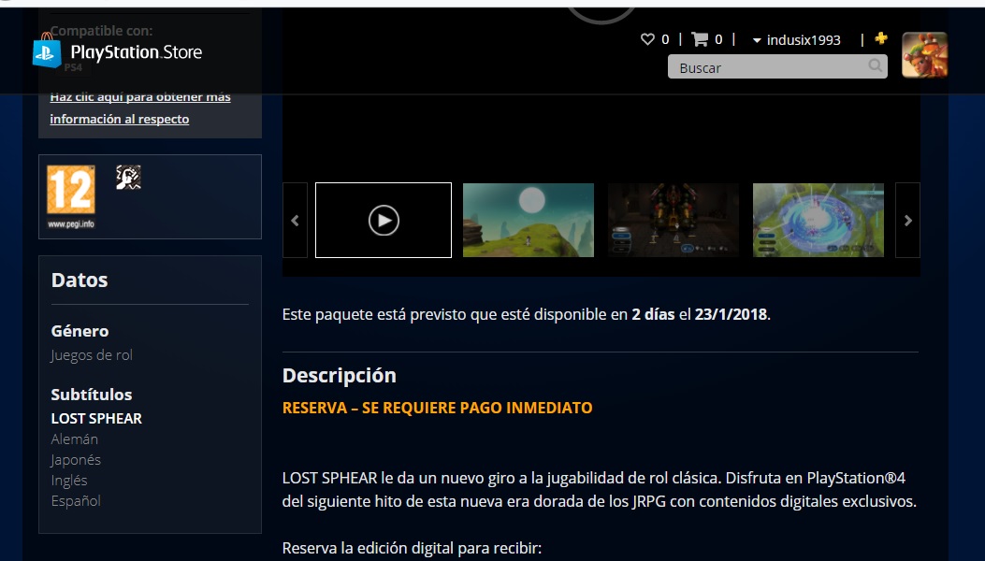Open the blue battle screenshot thumbnail

coord(818,221)
